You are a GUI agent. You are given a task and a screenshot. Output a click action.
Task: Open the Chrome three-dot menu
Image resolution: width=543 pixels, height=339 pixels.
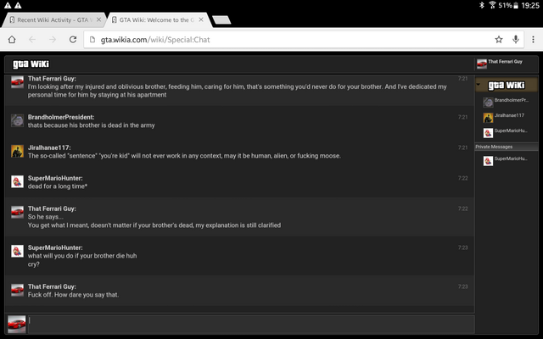533,40
